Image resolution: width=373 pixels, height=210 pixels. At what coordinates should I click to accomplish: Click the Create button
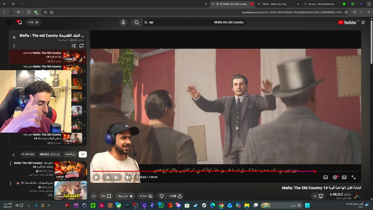[x=34, y=22]
